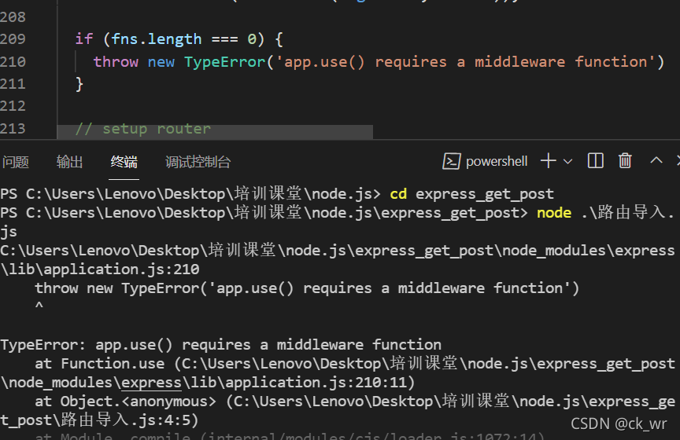Viewport: 680px width, 440px height.
Task: Switch to the 输出 (Output) tab
Action: pos(69,162)
